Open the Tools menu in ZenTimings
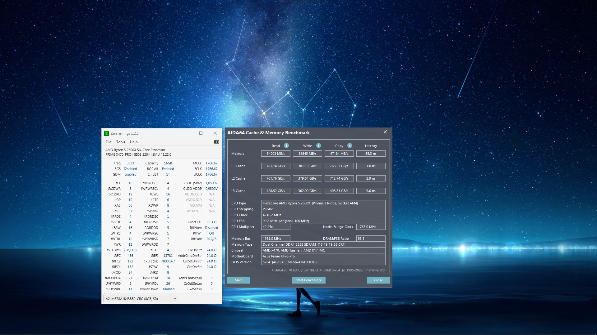 pyautogui.click(x=121, y=142)
